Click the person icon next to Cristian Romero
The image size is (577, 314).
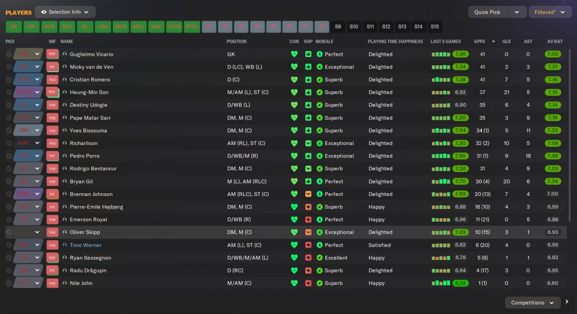(65, 80)
